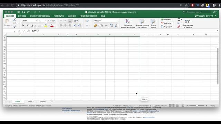Toggle italic formatting (К)
221x124 pixels.
[28, 25]
